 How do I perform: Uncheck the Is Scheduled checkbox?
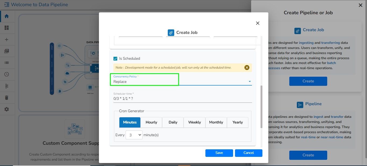[x=115, y=58]
